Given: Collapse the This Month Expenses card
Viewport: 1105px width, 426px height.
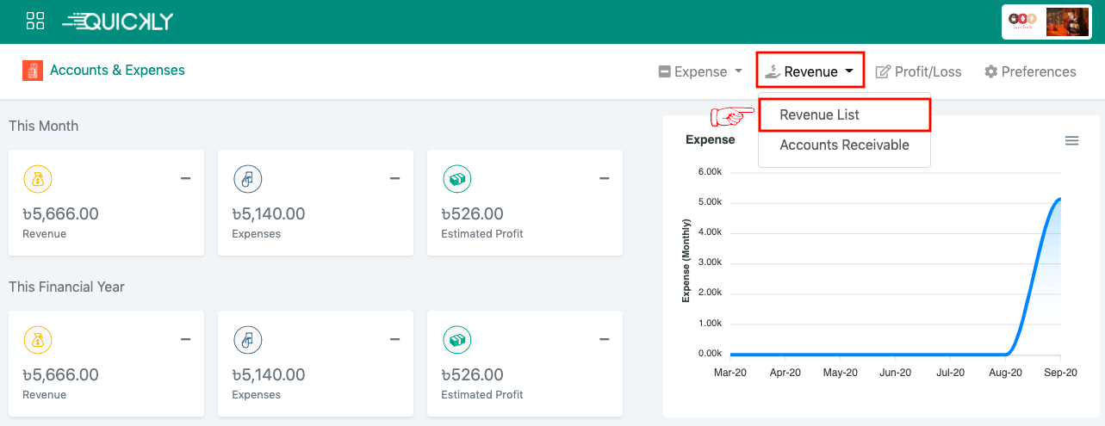Looking at the screenshot, I should coord(394,178).
